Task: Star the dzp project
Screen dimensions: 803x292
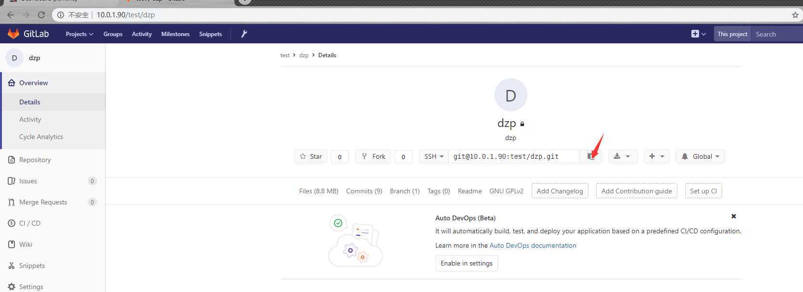Action: click(x=311, y=156)
